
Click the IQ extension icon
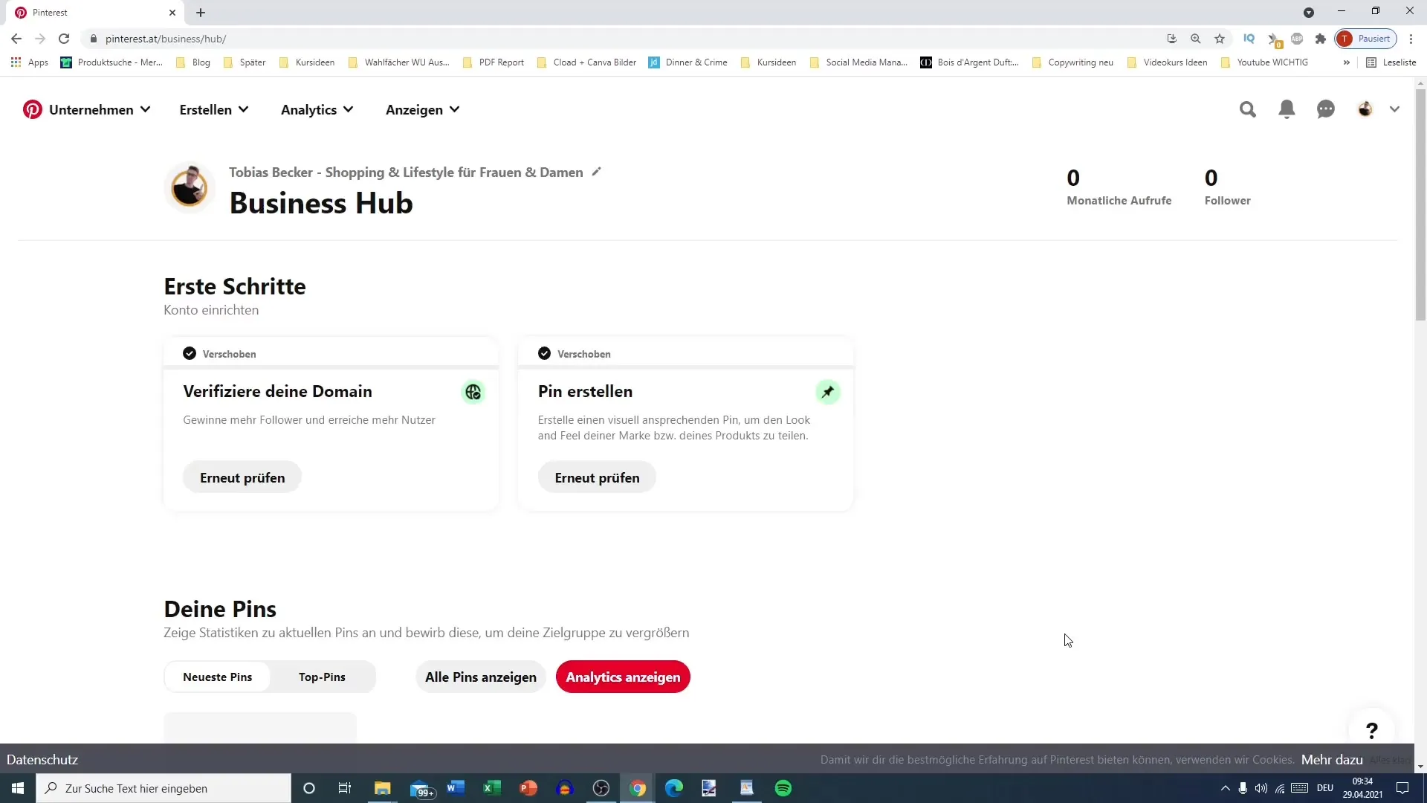point(1249,39)
